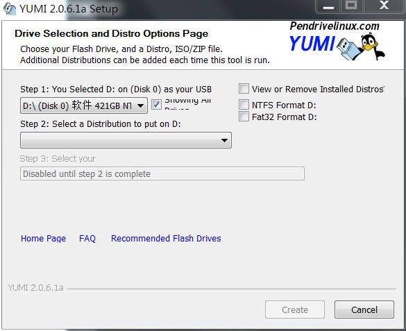Screen dimensions: 406x331
Task: Minimize the YUMI Setup window
Action: (x=328, y=6)
